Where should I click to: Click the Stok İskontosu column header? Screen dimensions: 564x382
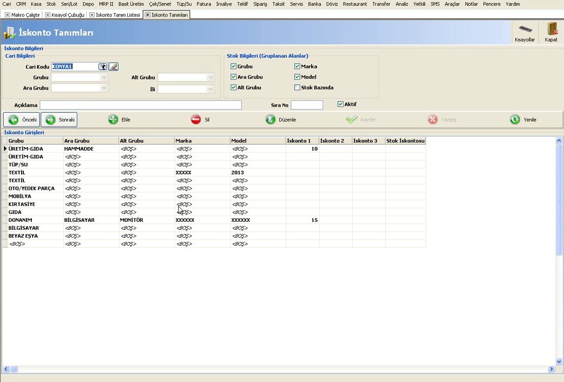pyautogui.click(x=406, y=141)
